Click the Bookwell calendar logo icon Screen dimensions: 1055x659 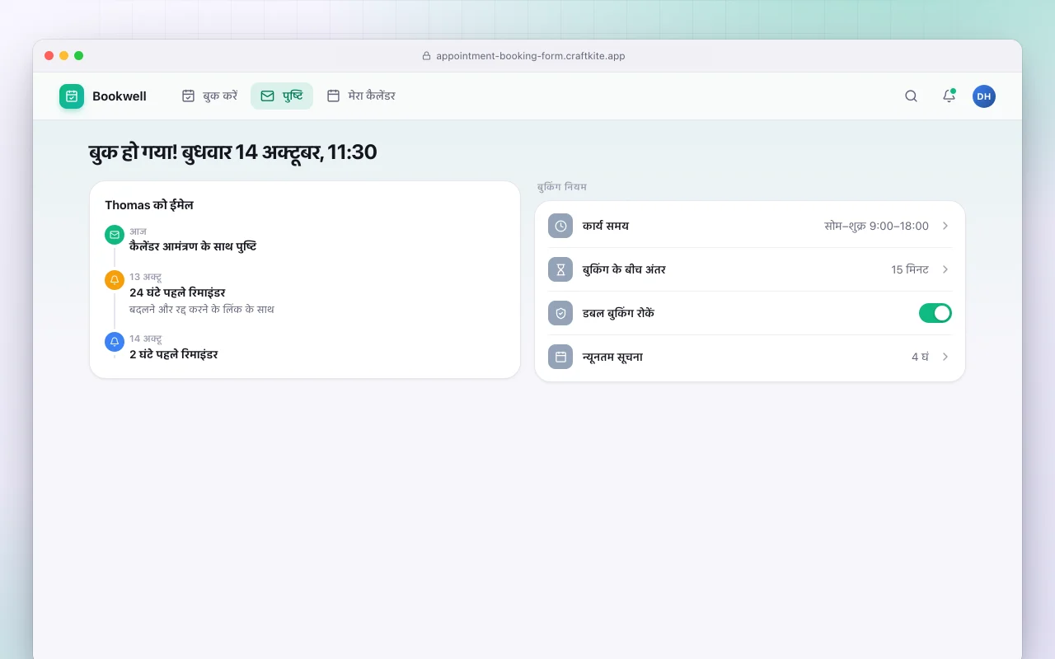point(72,96)
